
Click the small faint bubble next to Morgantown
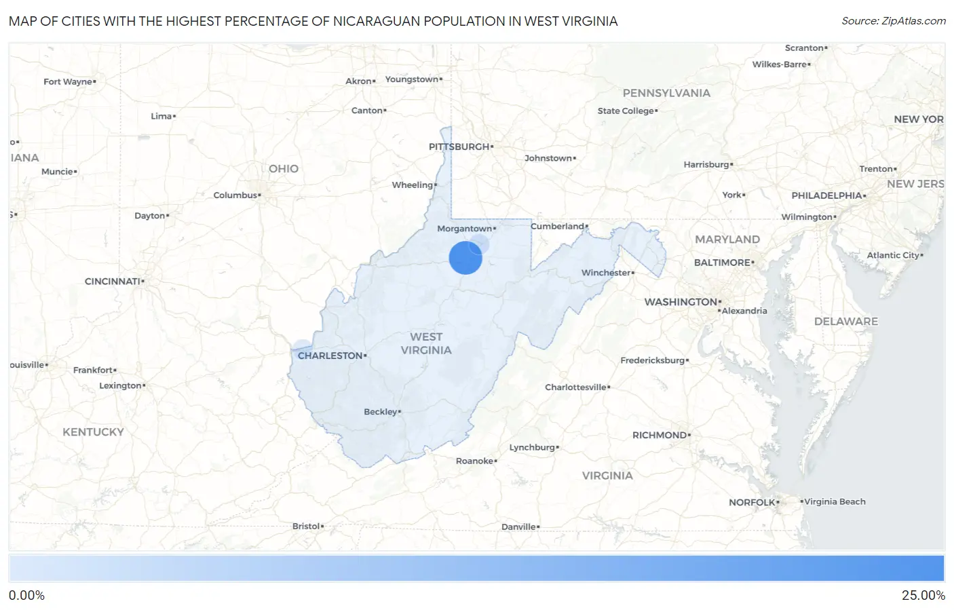[x=479, y=244]
